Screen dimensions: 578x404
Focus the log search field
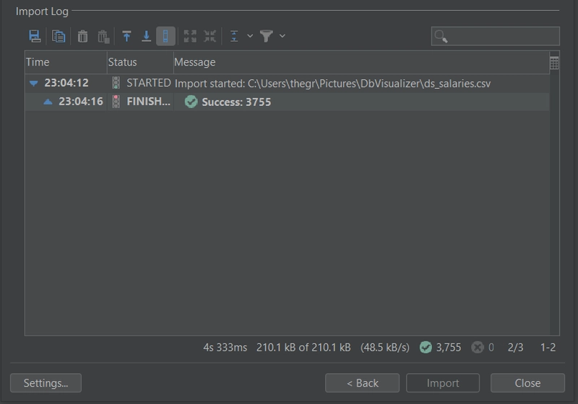coord(496,36)
